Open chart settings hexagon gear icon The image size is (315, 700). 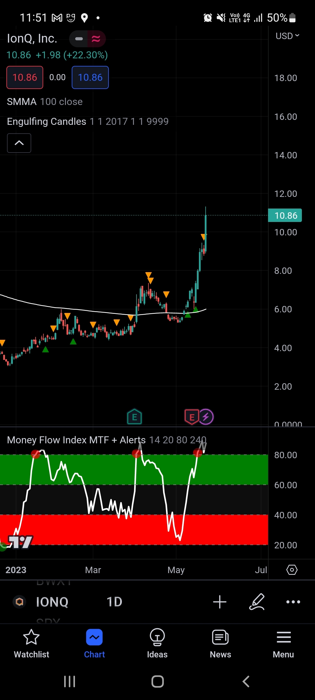point(292,570)
